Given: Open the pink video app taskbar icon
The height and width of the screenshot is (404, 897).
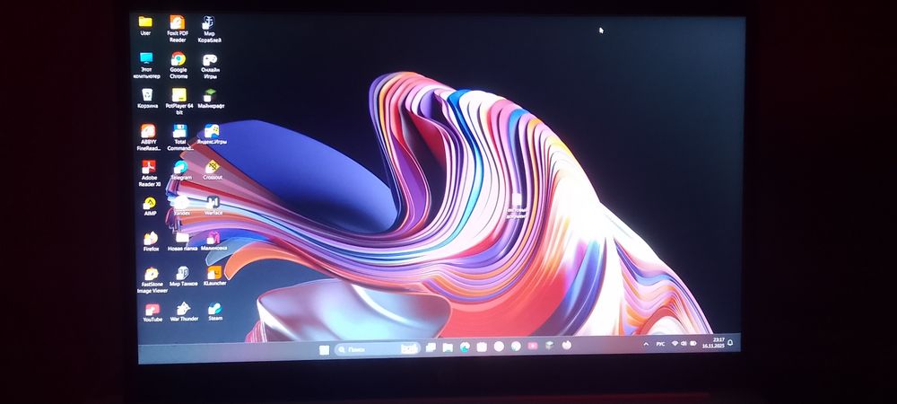Looking at the screenshot, I should 533,346.
